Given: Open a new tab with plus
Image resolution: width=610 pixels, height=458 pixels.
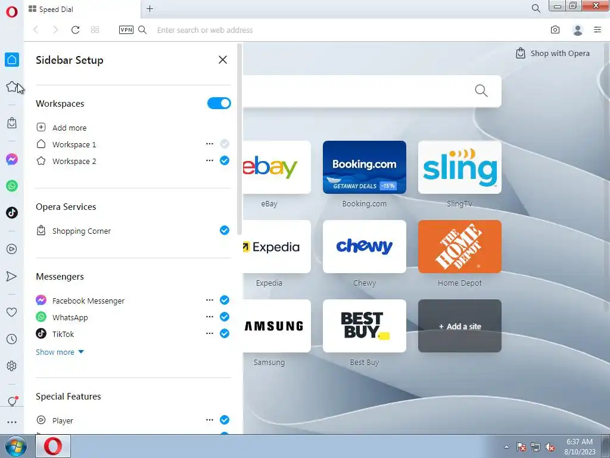Looking at the screenshot, I should coord(150,8).
